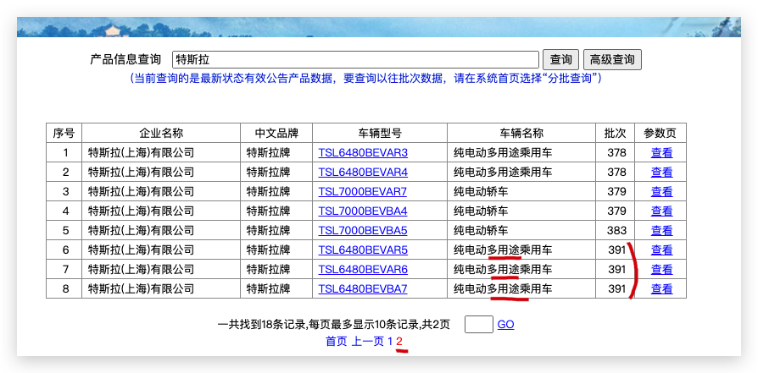
Task: Click 查看 for TSL6480BEVAR3 row
Action: click(x=661, y=153)
